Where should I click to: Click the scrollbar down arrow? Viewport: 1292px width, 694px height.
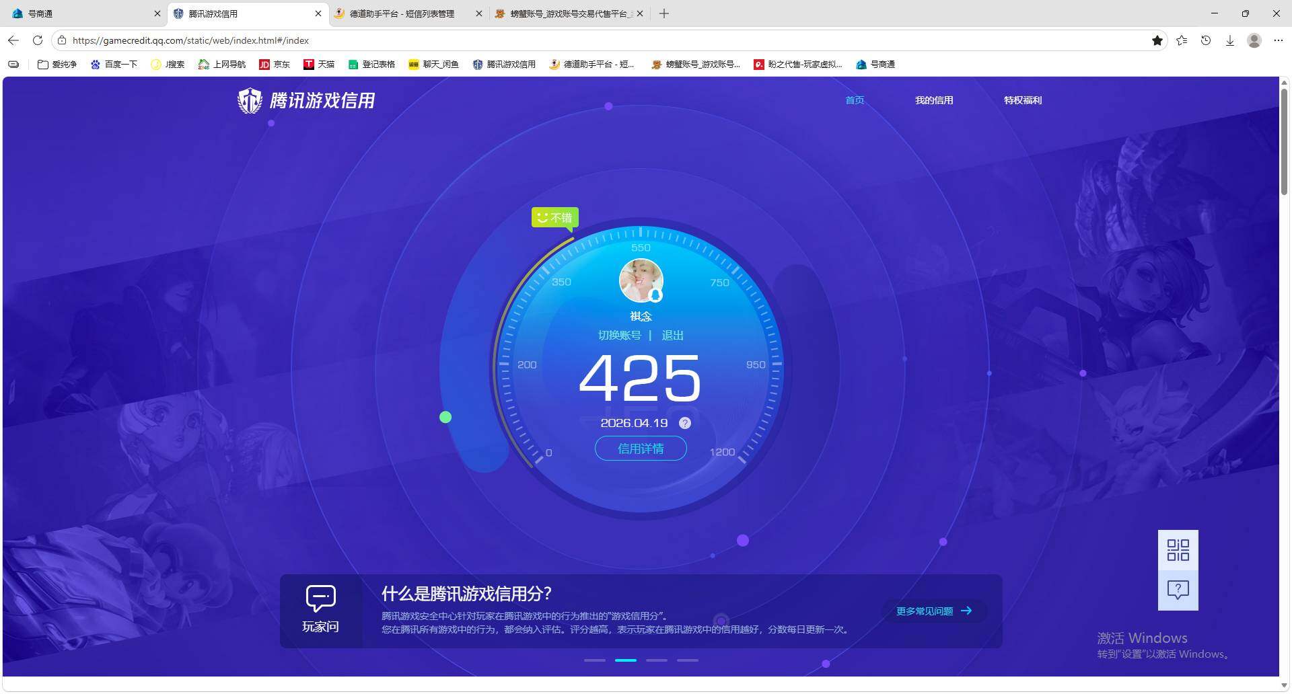coord(1284,685)
